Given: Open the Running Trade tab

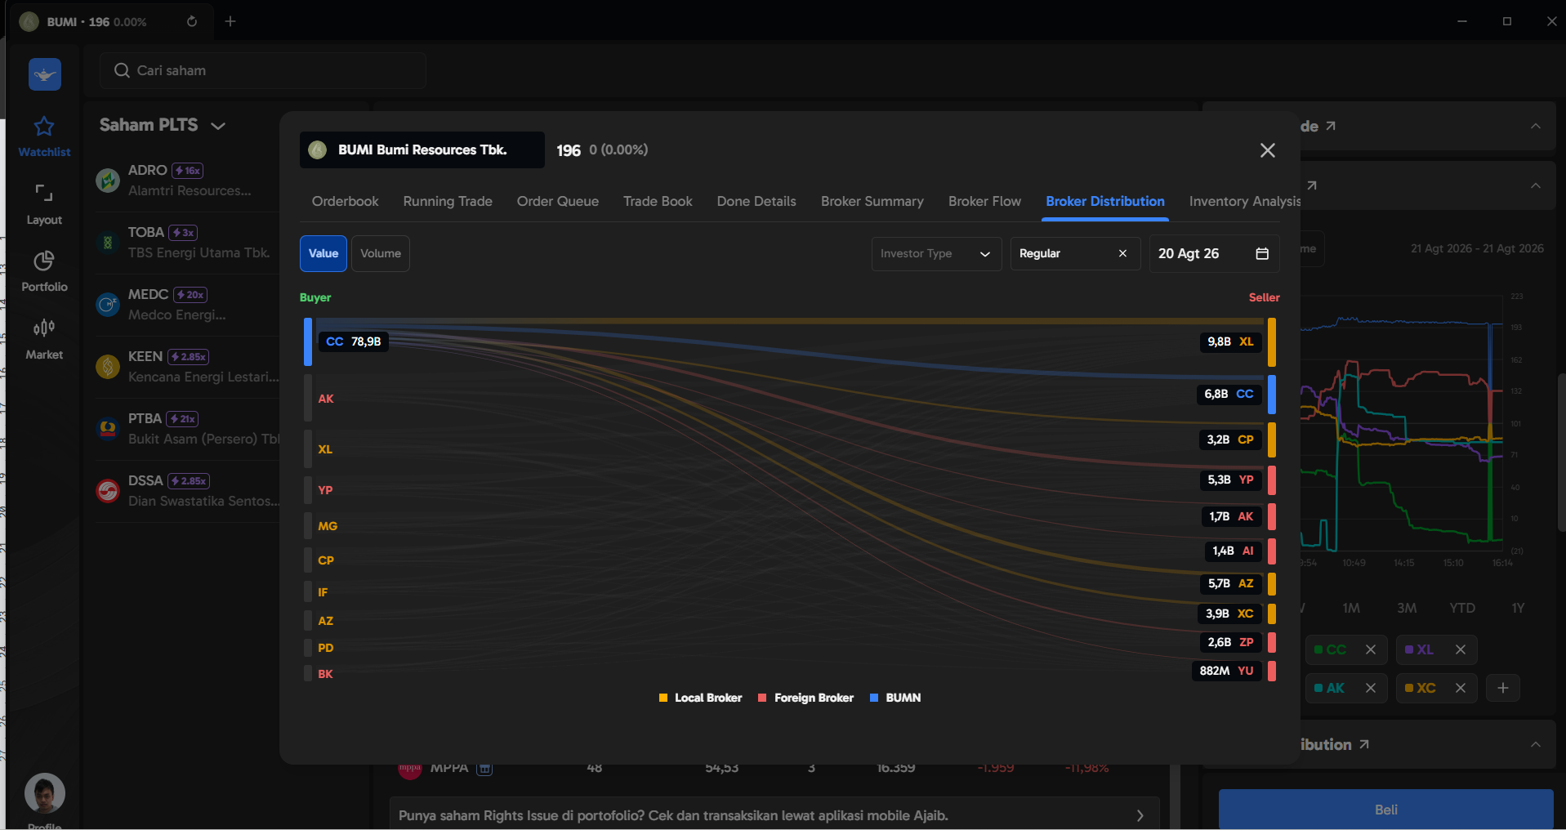Looking at the screenshot, I should coord(448,201).
